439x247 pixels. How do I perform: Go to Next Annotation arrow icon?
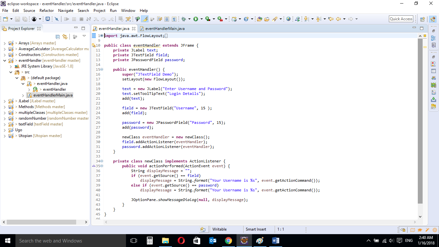coord(306,19)
